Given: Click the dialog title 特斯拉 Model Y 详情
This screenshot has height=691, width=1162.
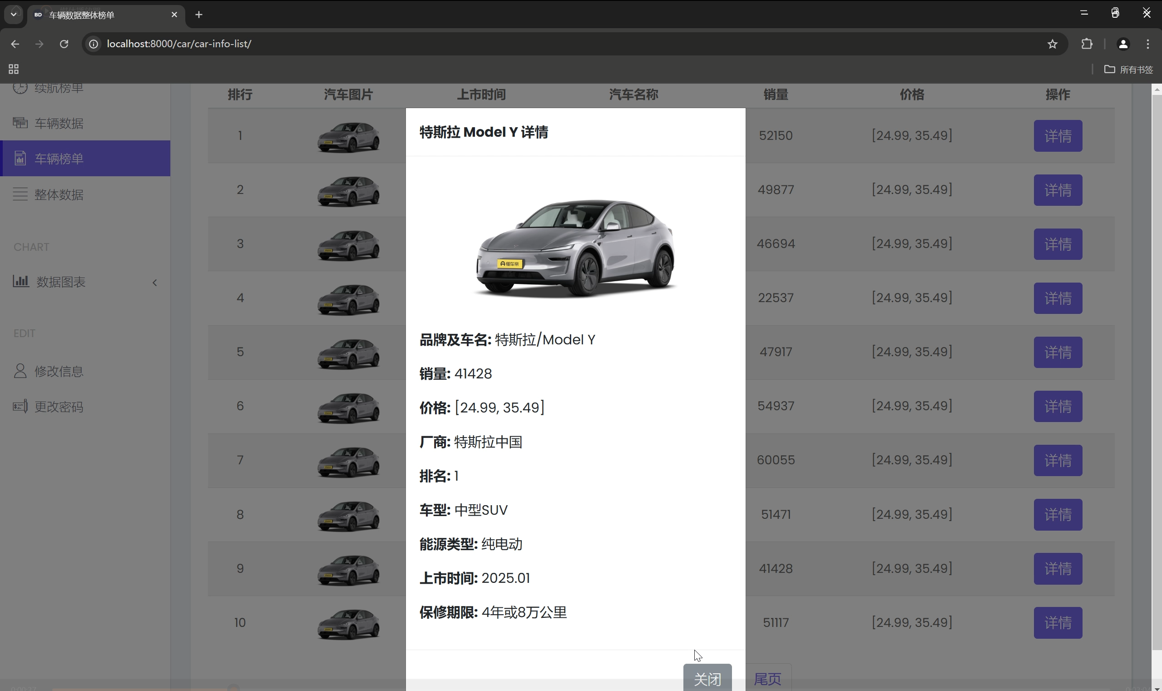Looking at the screenshot, I should click(484, 132).
